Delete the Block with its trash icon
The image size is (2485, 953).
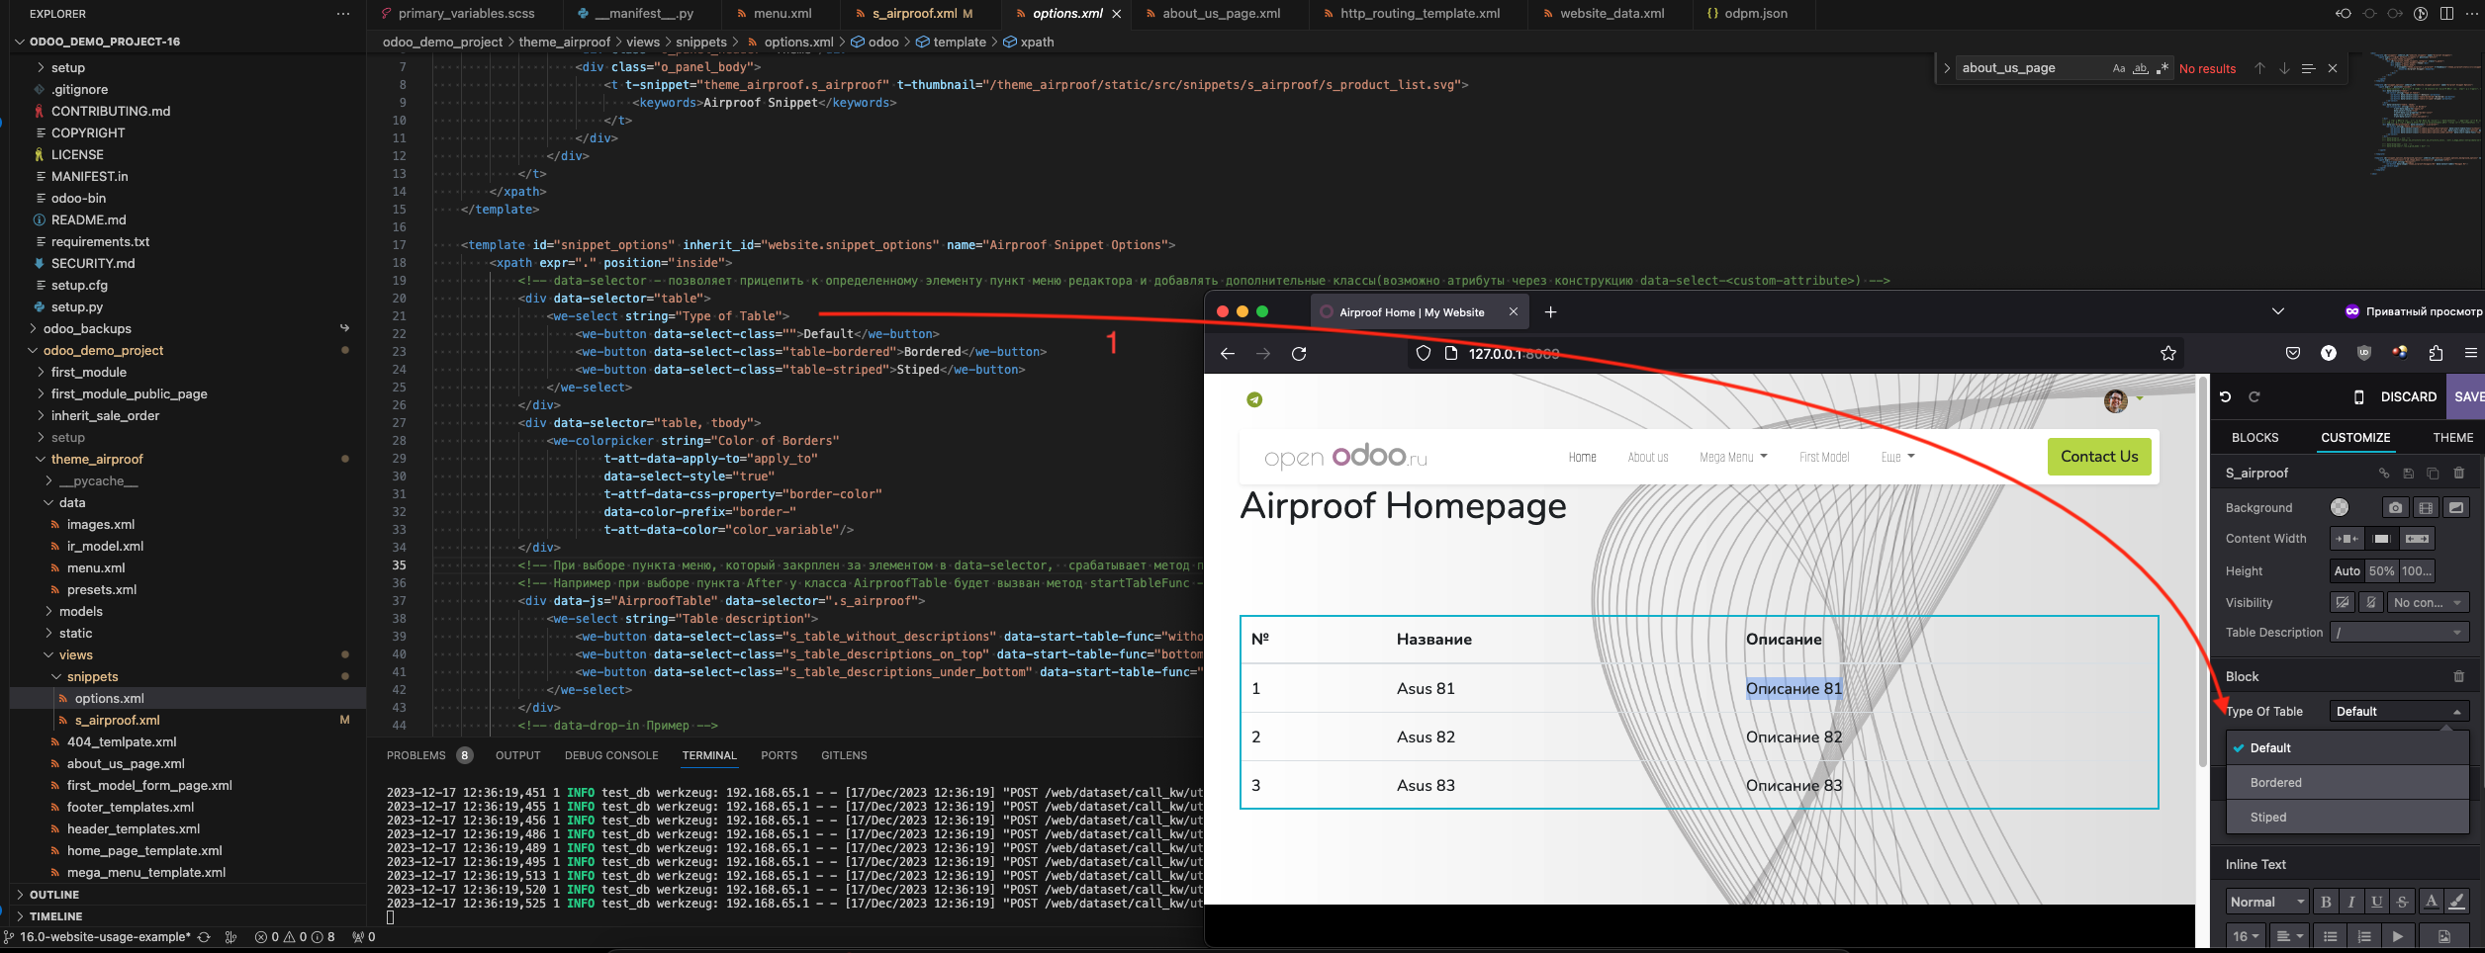(2458, 676)
